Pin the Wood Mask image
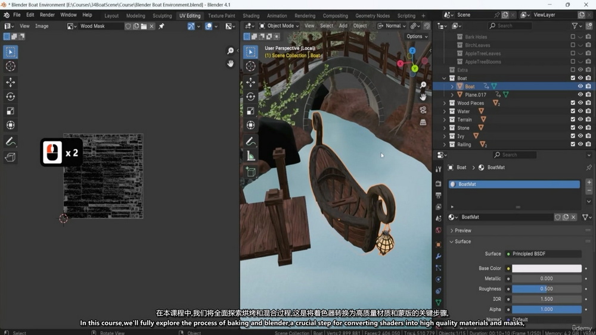596x335 pixels. pyautogui.click(x=162, y=26)
